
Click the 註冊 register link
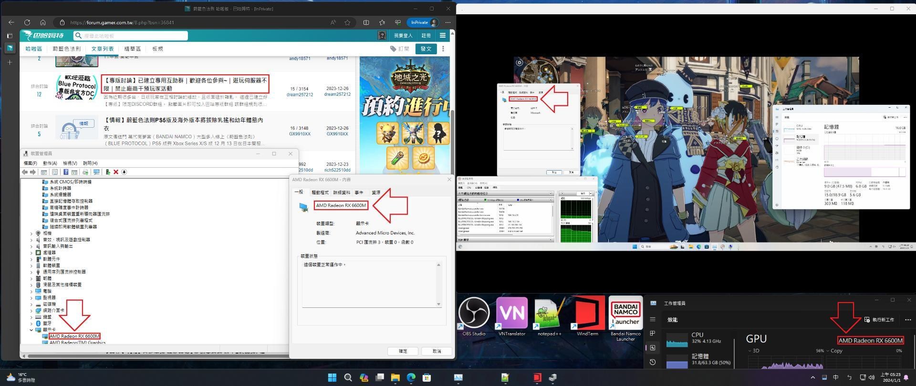pyautogui.click(x=426, y=35)
